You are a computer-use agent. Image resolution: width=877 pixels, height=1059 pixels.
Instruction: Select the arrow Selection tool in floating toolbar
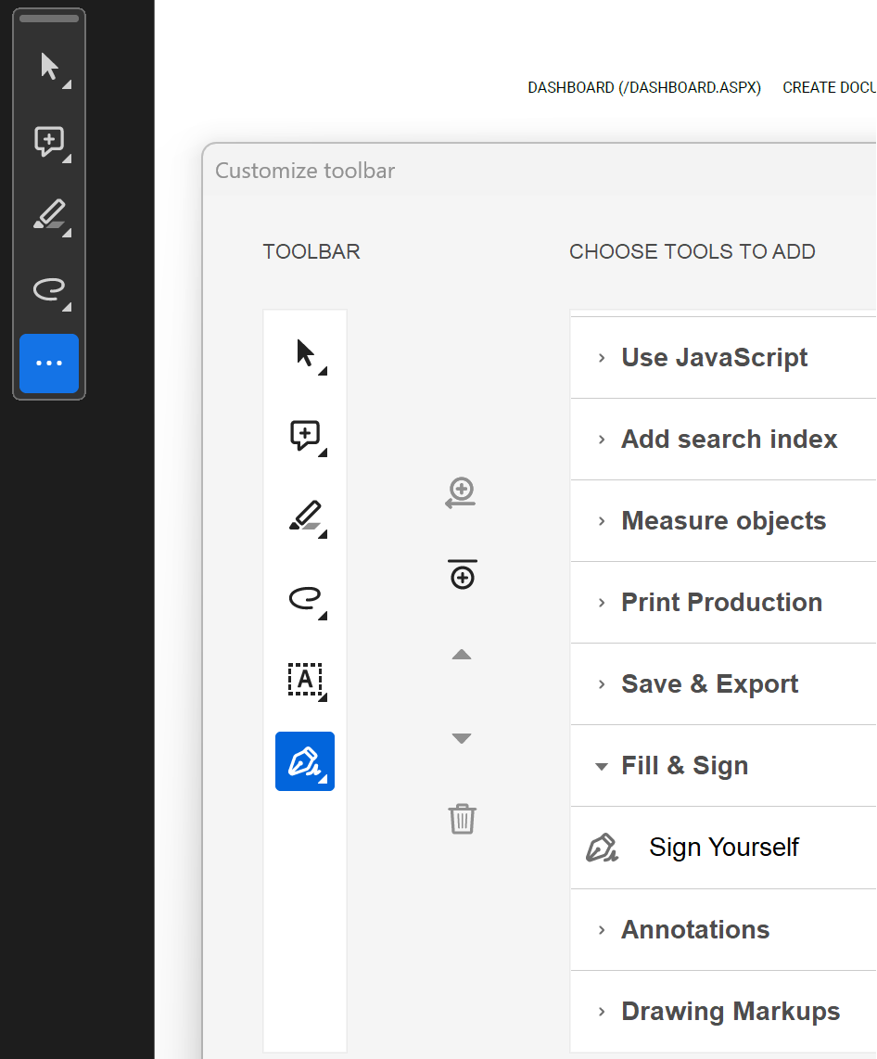click(48, 67)
